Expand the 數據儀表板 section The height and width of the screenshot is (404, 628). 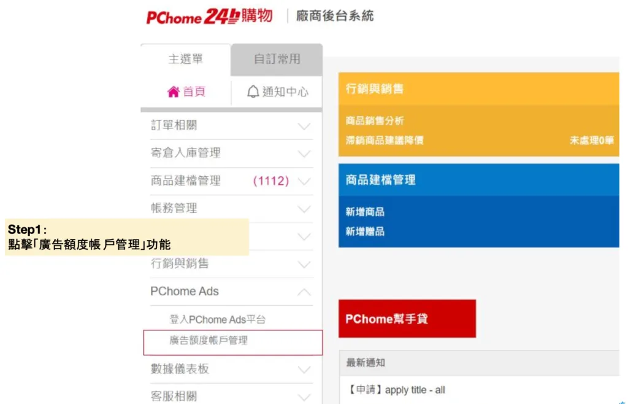pos(304,370)
